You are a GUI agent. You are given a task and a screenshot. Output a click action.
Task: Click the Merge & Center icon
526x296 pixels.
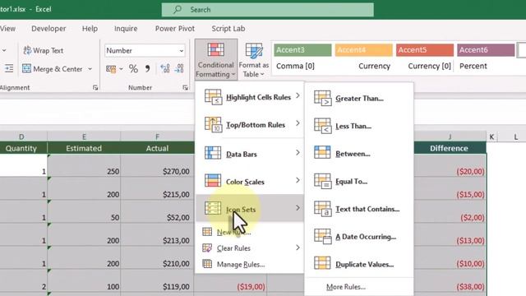pos(26,69)
